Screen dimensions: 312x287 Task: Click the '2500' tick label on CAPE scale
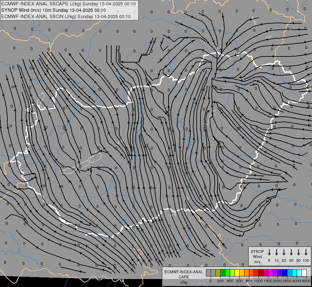[287, 281]
